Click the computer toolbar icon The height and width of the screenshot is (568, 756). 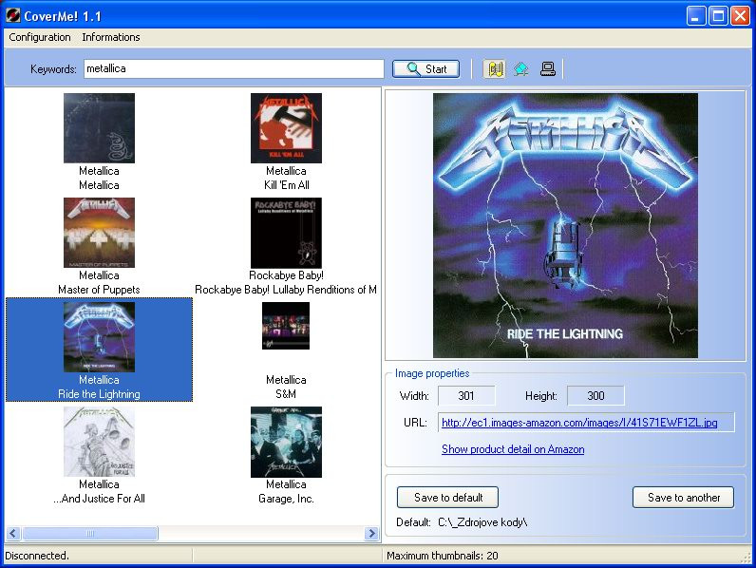pyautogui.click(x=548, y=69)
